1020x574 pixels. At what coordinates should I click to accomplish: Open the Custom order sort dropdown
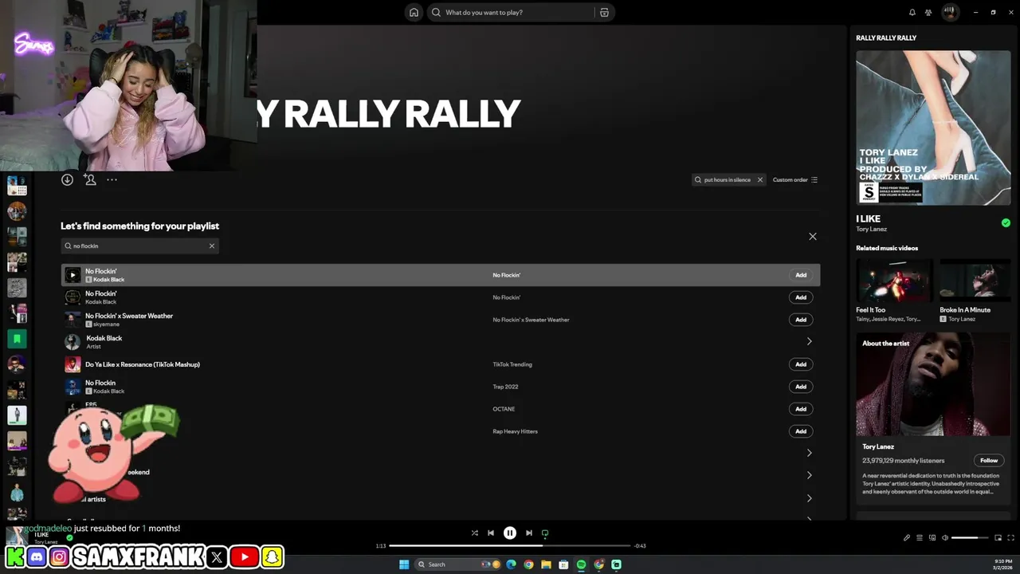795,180
